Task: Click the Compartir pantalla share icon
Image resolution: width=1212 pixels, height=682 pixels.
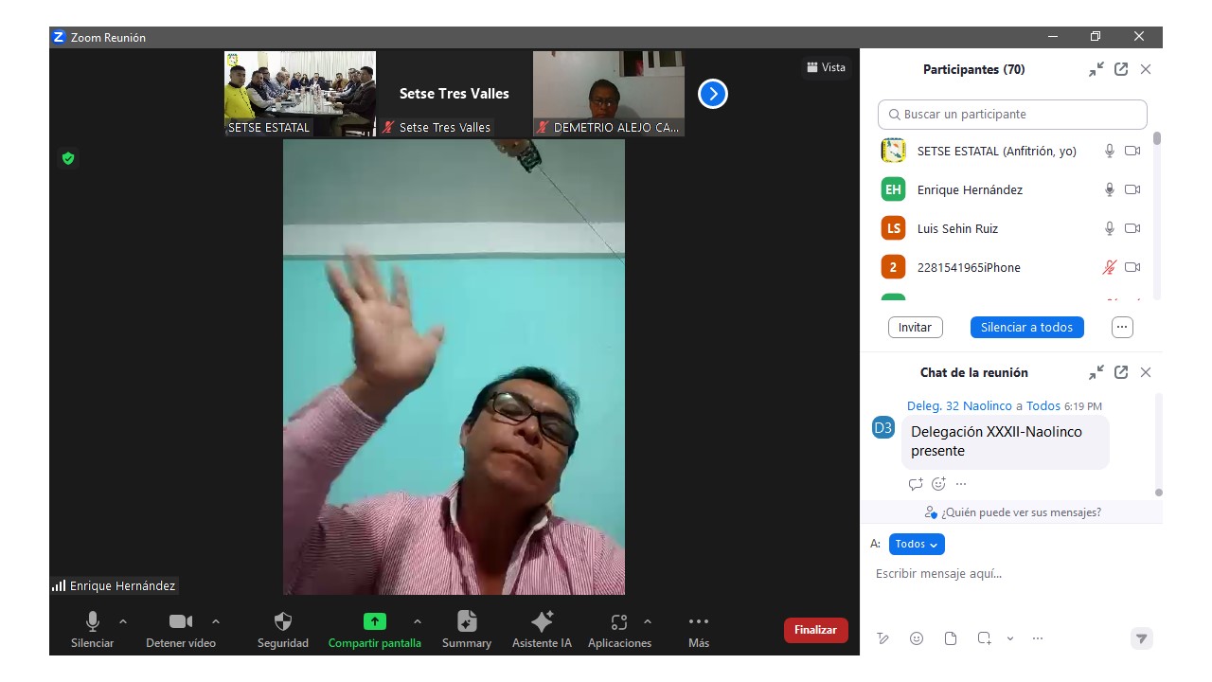Action: point(375,622)
